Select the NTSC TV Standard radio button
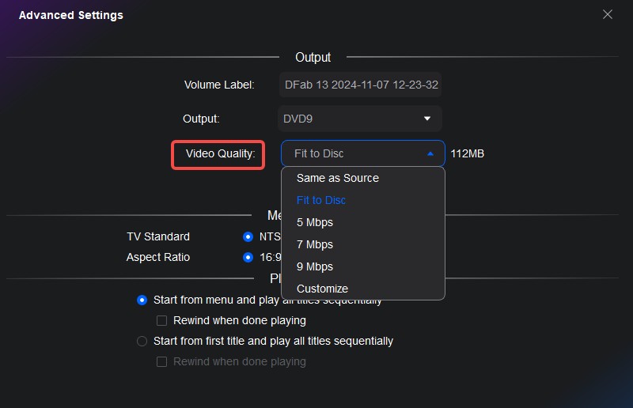633x408 pixels. (248, 236)
